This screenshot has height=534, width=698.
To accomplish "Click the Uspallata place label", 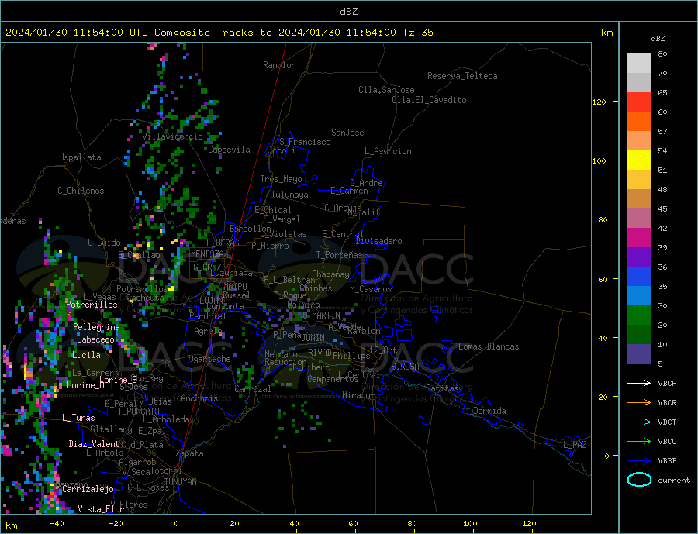I will coord(80,157).
